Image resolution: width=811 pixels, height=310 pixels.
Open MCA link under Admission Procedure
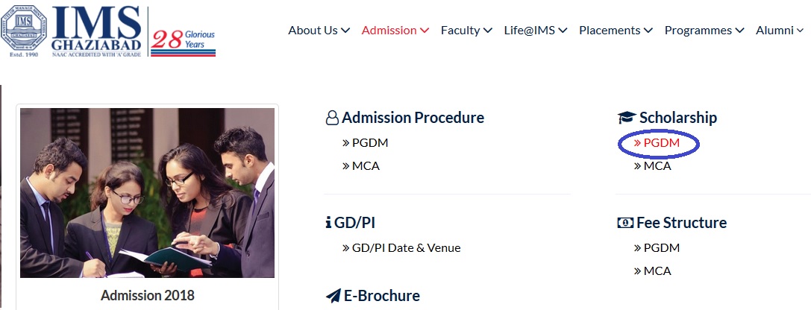pos(365,165)
